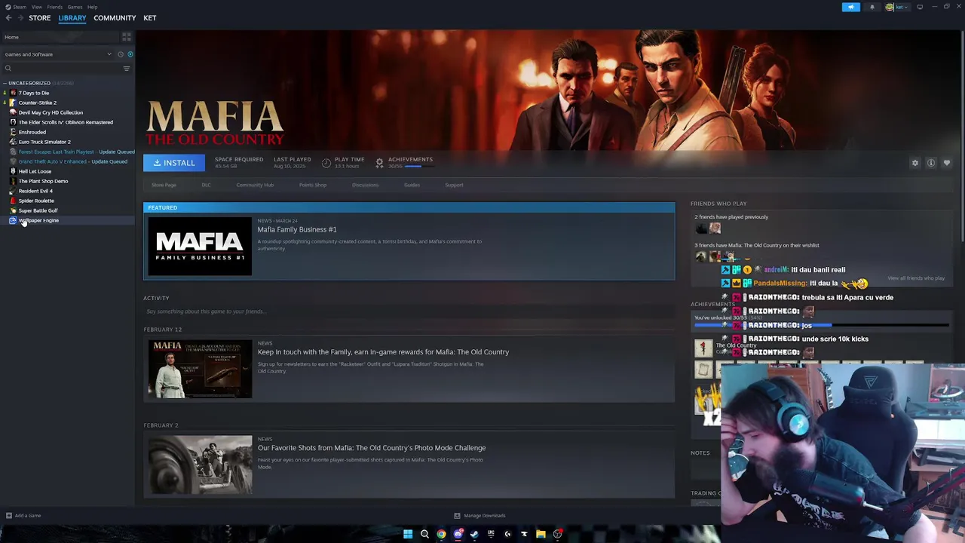Open the Support link
This screenshot has height=543, width=965.
[x=454, y=185]
